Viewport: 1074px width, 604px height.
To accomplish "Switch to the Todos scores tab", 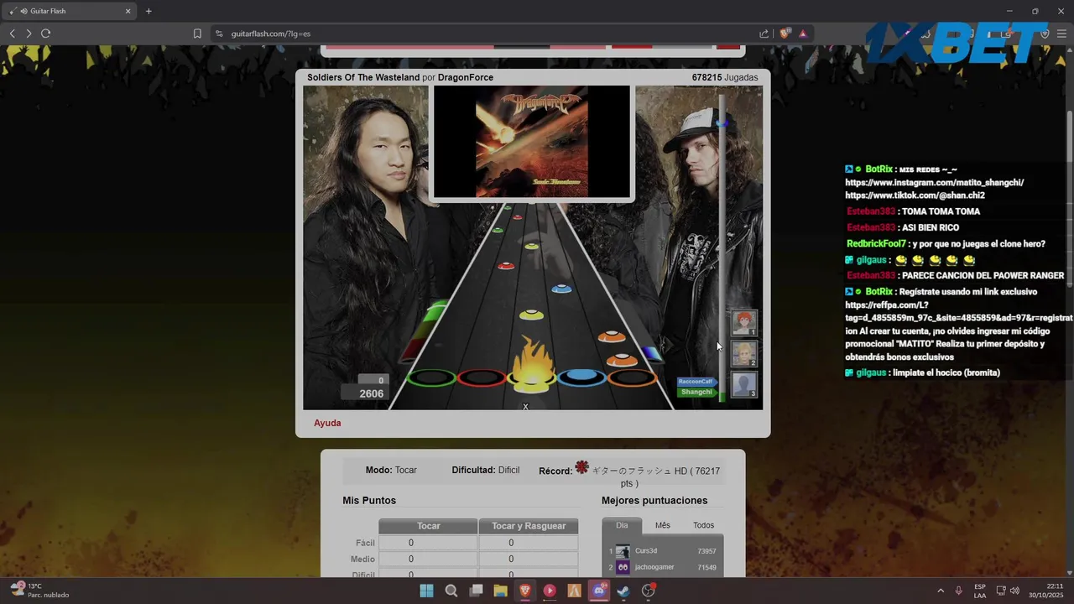I will [x=703, y=525].
